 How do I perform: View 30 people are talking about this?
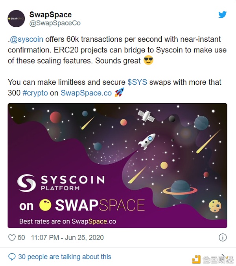65,257
